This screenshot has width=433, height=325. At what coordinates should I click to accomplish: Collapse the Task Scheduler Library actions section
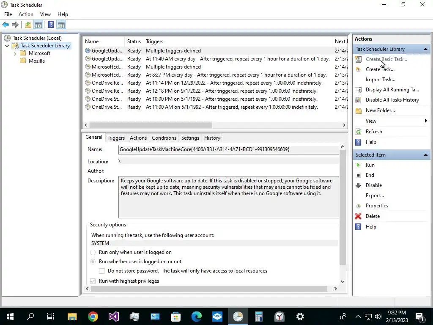[x=425, y=49]
